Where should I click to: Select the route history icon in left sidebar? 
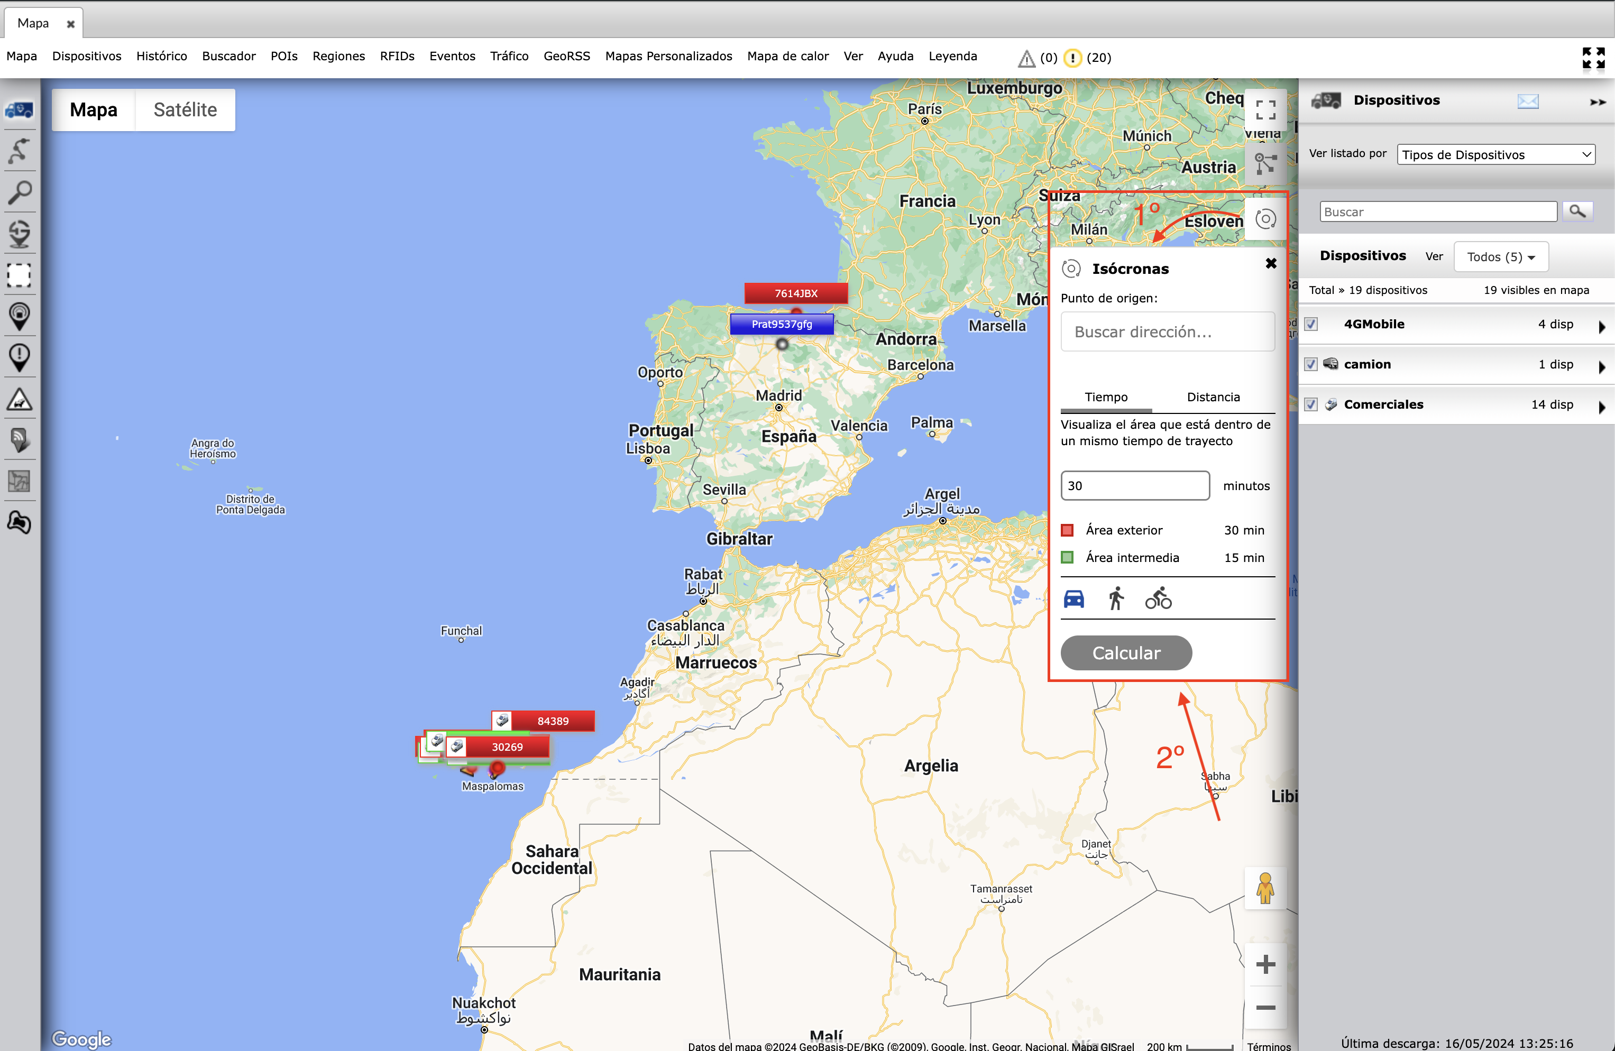click(x=19, y=151)
